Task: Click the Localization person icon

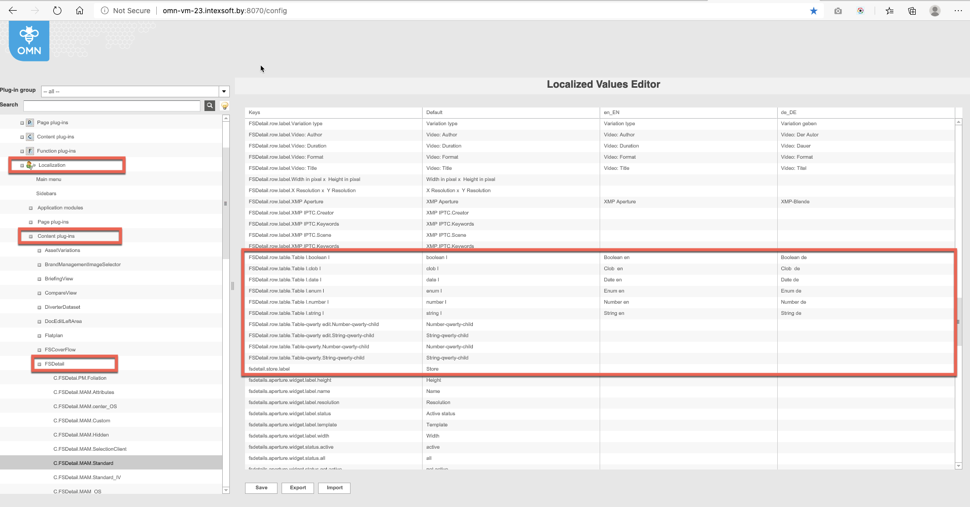Action: (30, 165)
